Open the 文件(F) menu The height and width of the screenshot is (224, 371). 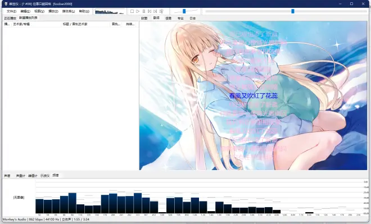pos(11,11)
